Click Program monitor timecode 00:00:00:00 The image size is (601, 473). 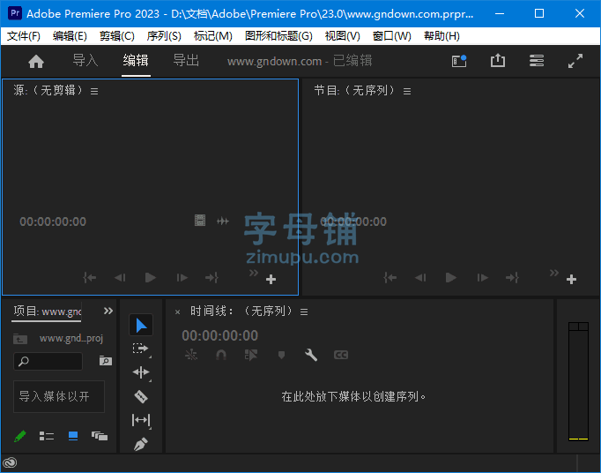click(x=353, y=221)
